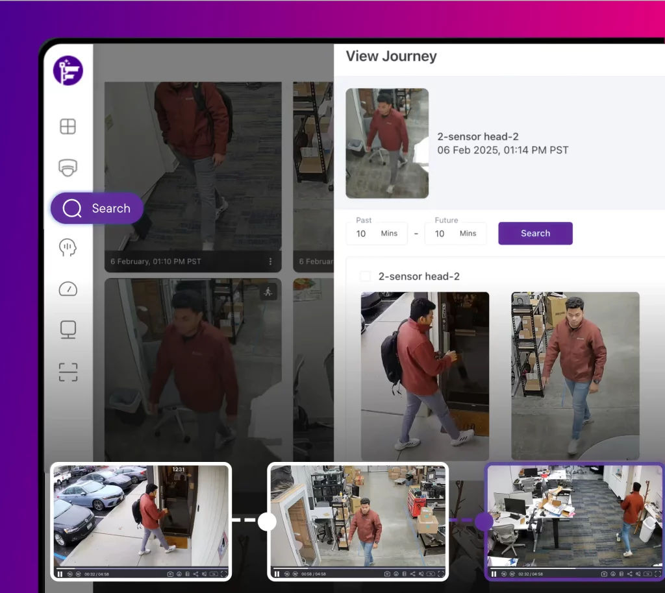The image size is (665, 593).
Task: Open the monitor display sidebar icon
Action: [x=68, y=330]
